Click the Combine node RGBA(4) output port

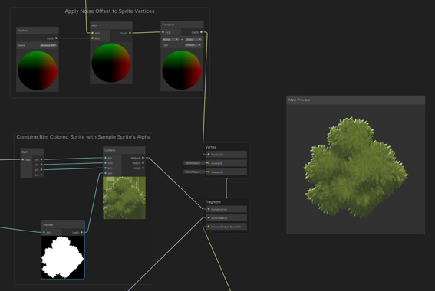(x=143, y=158)
